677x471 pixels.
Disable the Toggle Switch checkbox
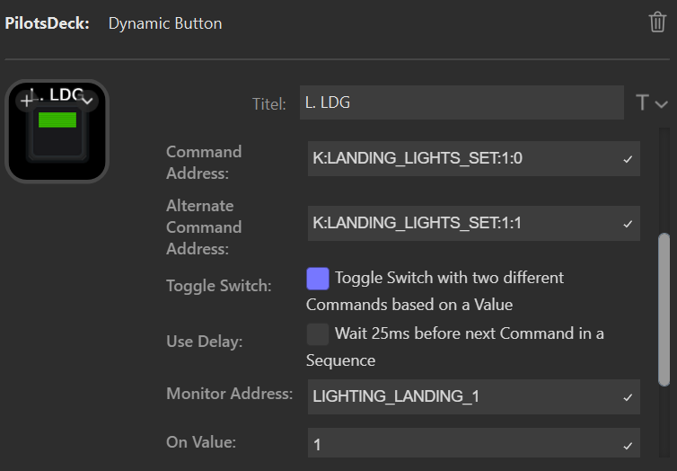point(318,279)
